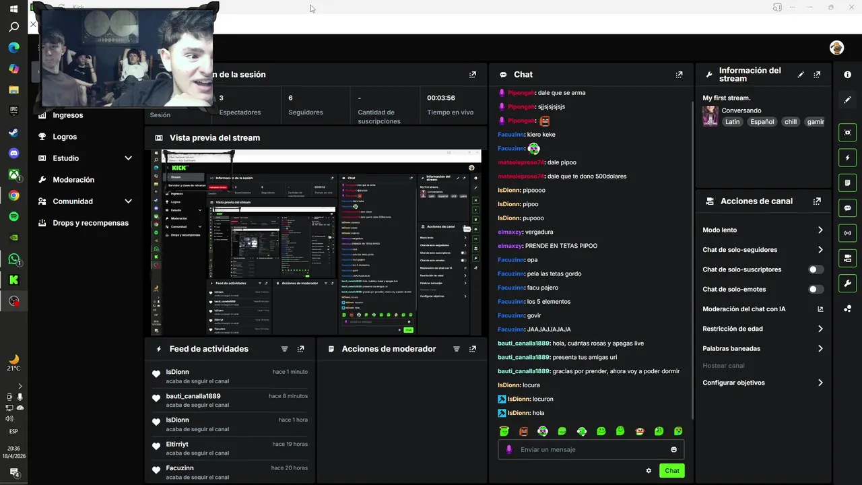Pop out the session information panel
The height and width of the screenshot is (485, 862).
click(x=473, y=75)
